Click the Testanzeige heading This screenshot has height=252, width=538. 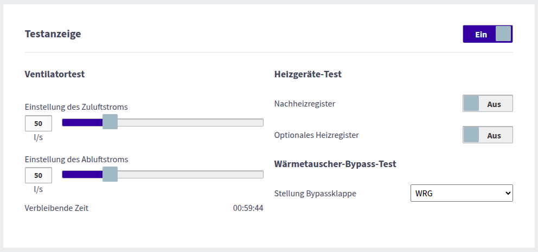click(53, 34)
